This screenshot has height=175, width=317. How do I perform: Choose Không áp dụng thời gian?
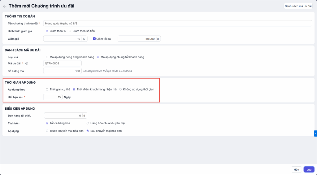point(120,90)
